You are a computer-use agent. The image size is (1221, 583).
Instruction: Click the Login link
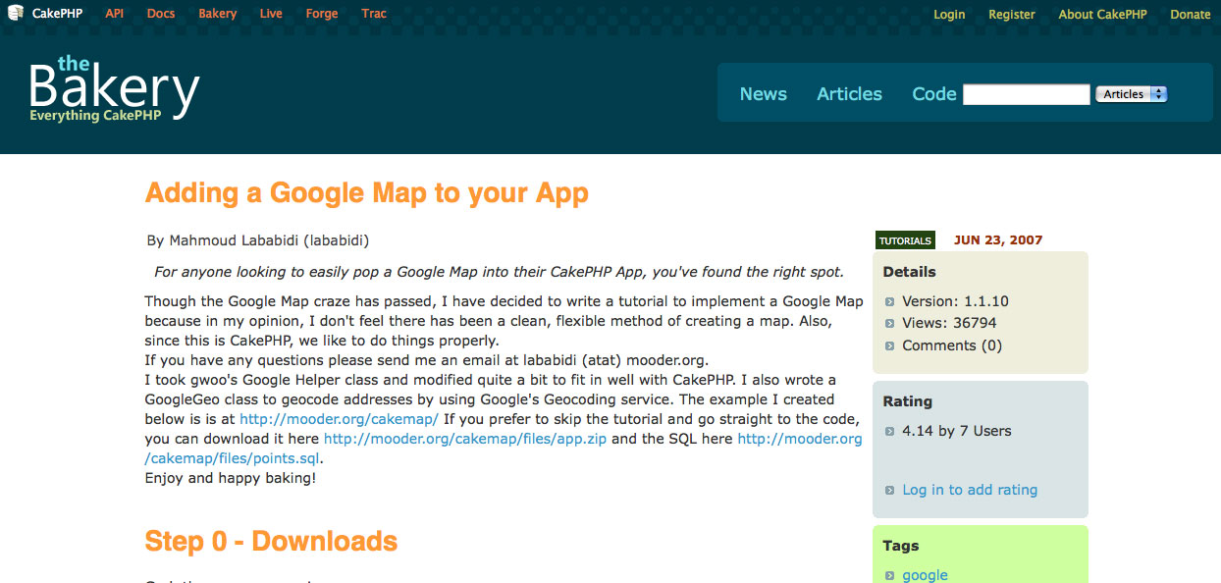coord(949,15)
